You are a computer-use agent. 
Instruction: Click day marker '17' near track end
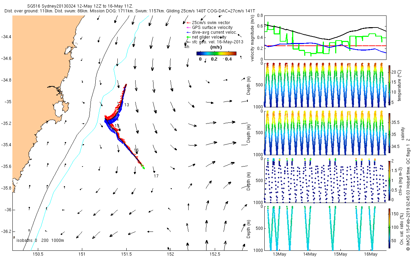(156, 176)
